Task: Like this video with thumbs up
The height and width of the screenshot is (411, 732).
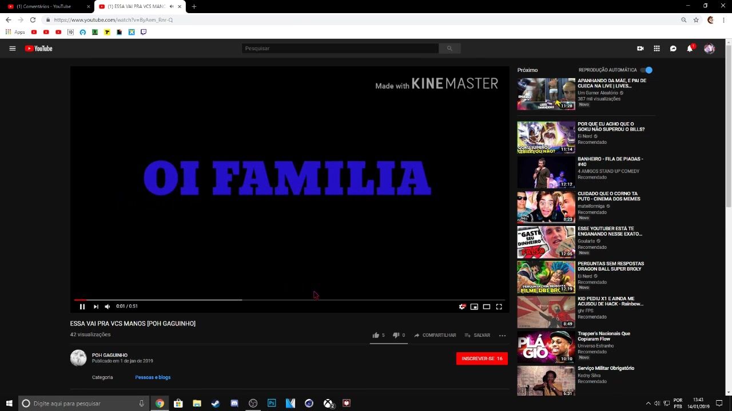Action: coord(376,335)
